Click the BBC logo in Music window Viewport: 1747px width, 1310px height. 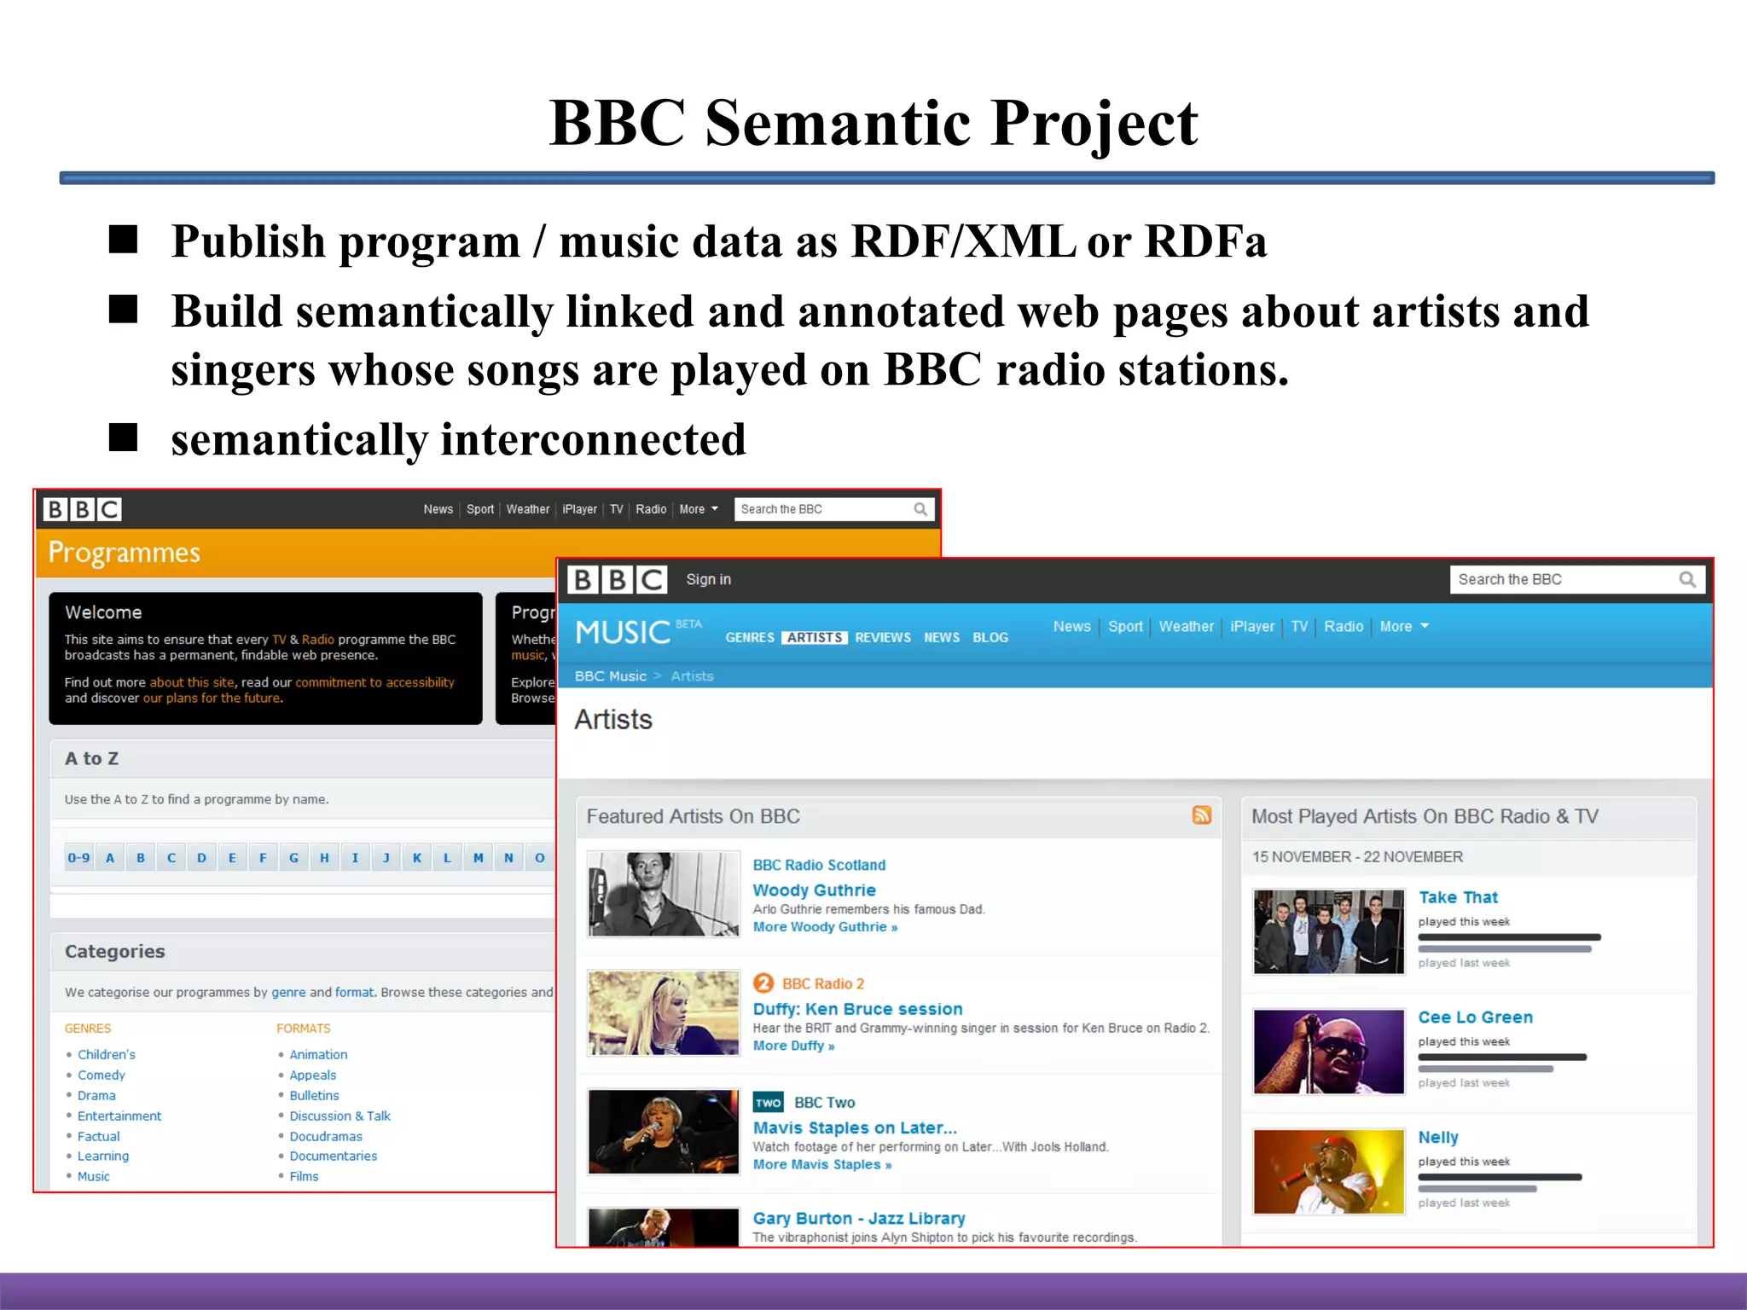coord(617,580)
